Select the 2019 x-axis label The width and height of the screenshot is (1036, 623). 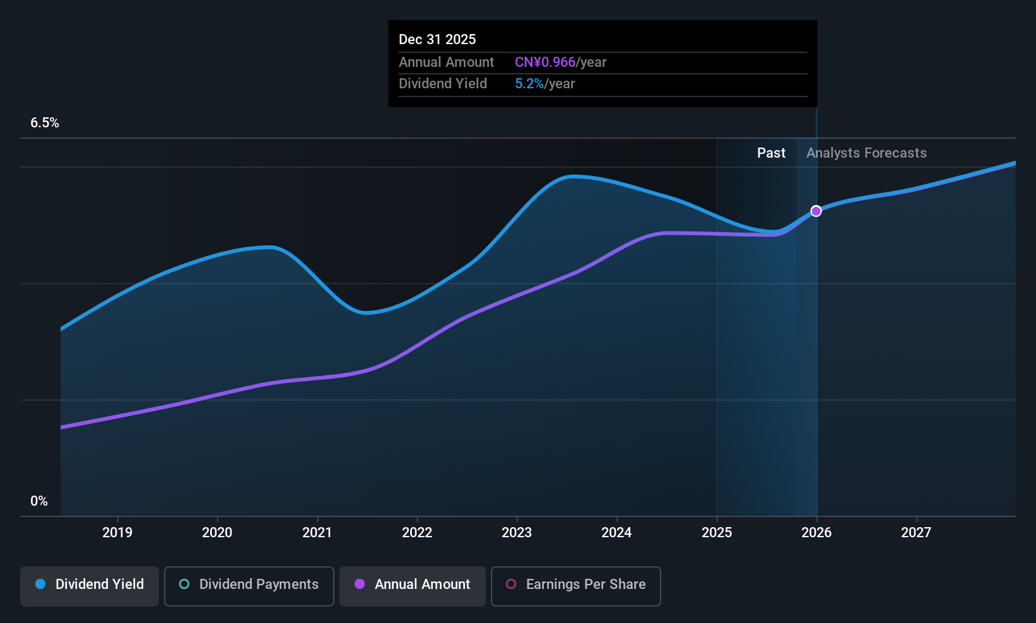point(117,533)
